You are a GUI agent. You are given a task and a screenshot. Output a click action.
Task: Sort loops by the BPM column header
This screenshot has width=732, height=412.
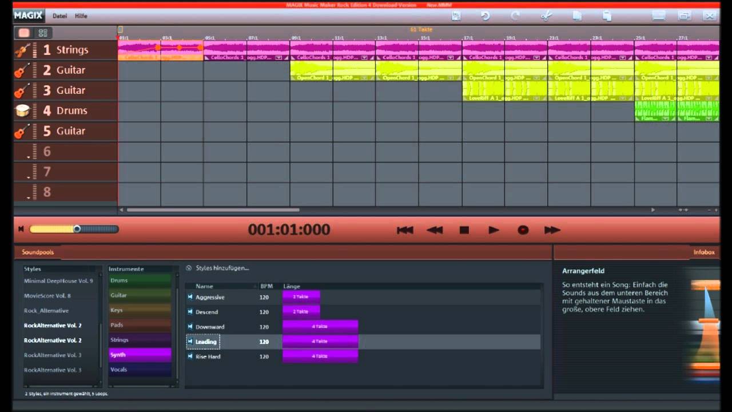pyautogui.click(x=266, y=286)
